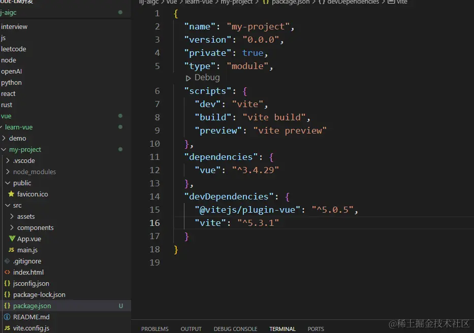Click line number 16 in the gutter
The height and width of the screenshot is (333, 474).
pyautogui.click(x=154, y=223)
